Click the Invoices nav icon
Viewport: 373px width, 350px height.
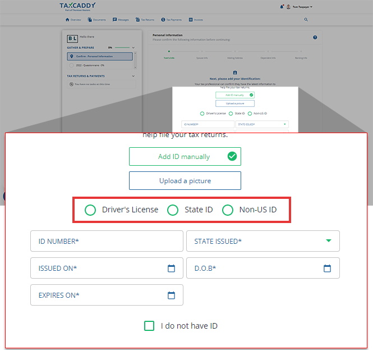(191, 20)
